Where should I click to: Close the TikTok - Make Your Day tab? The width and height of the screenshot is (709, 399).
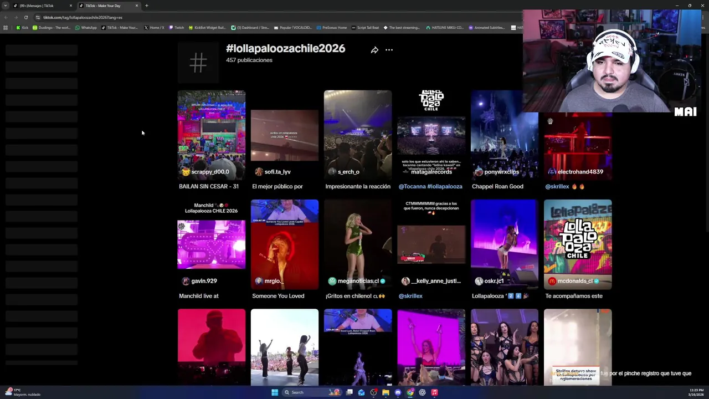click(136, 6)
